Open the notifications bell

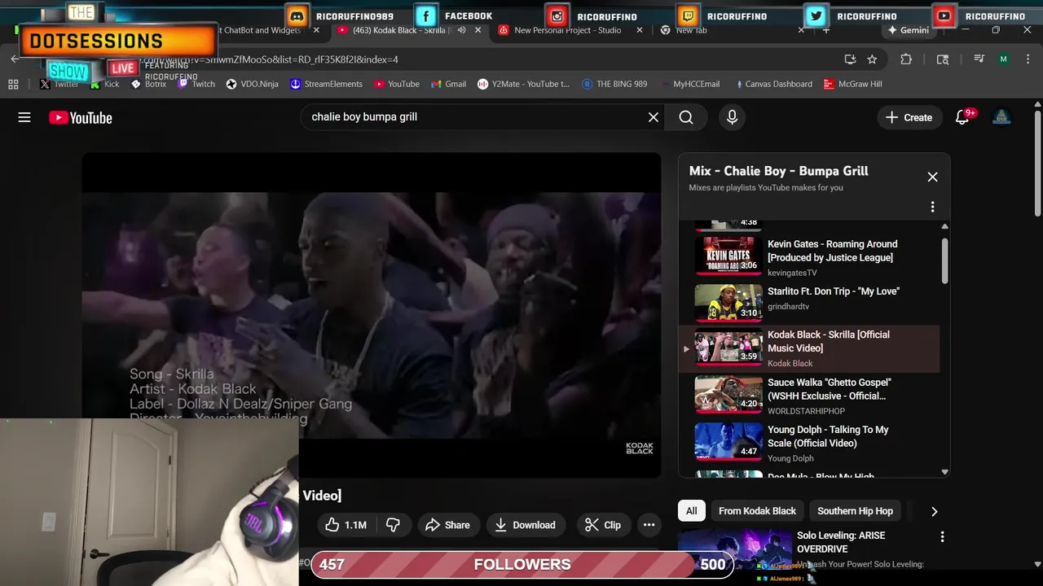pyautogui.click(x=962, y=117)
